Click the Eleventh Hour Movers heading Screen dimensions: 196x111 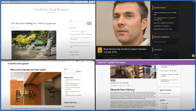(x=122, y=90)
